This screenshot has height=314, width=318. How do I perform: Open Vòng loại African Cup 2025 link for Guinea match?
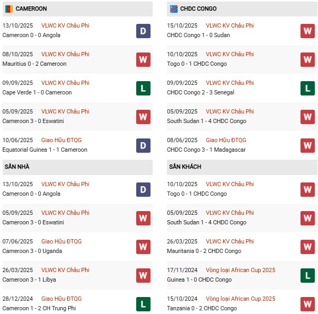point(241,270)
